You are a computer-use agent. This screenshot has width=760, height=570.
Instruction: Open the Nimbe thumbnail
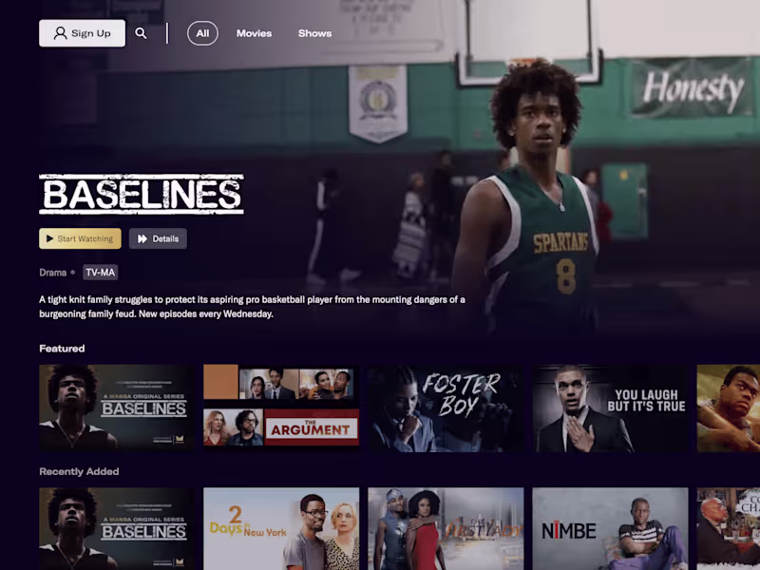(x=610, y=529)
